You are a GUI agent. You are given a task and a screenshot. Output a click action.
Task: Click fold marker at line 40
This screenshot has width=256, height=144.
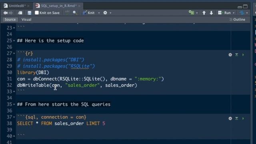coord(14,136)
